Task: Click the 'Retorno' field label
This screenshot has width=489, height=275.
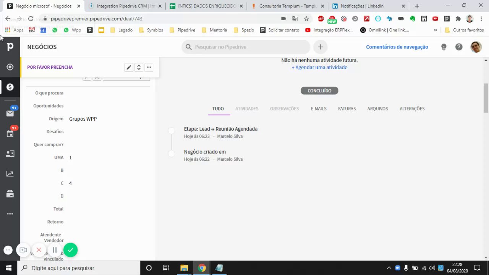Action: (x=55, y=222)
